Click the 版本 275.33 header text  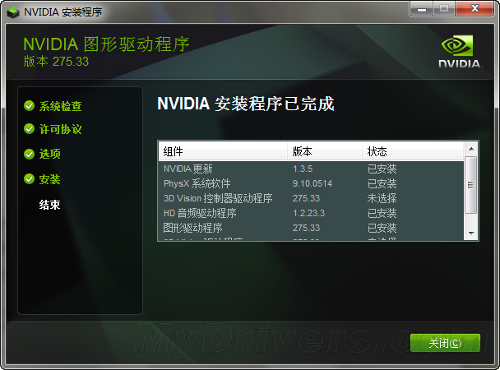[x=56, y=62]
